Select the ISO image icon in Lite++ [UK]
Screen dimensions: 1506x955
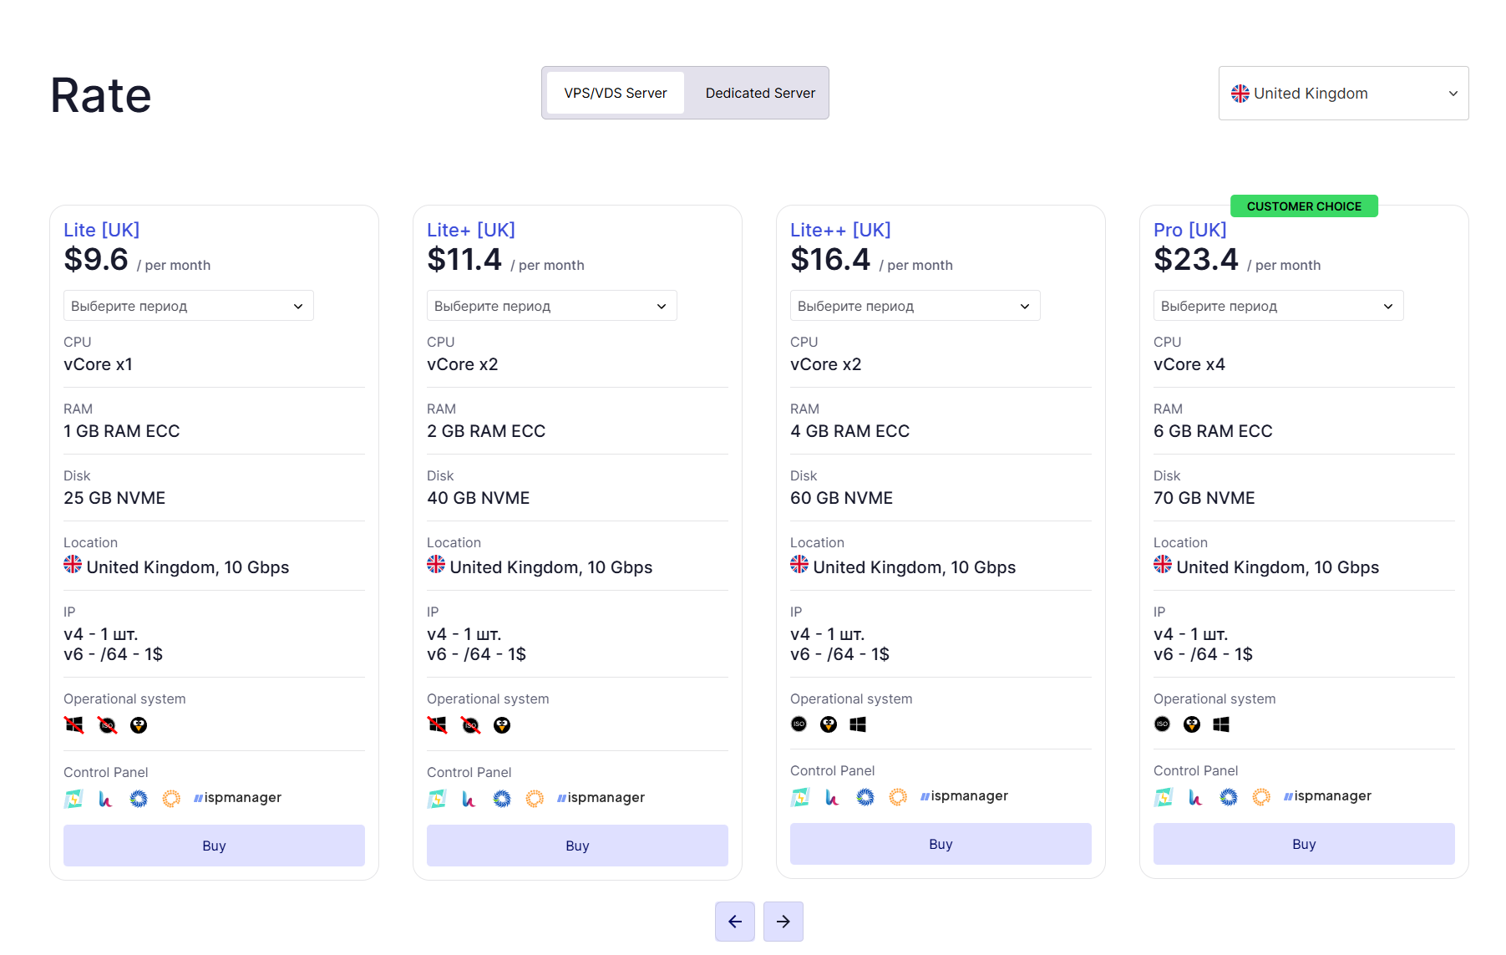799,724
